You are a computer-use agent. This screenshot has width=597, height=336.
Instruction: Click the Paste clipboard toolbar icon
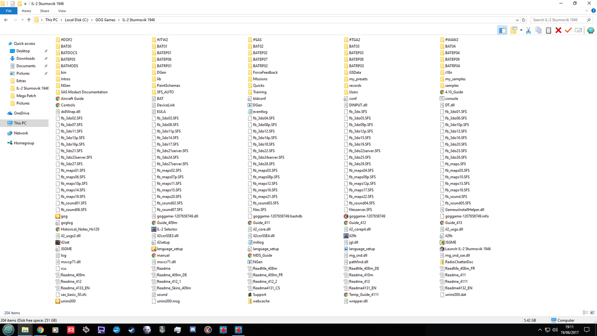(548, 30)
